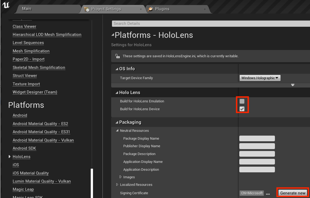
Task: Open iOS Material Quality settings
Action: pos(31,173)
